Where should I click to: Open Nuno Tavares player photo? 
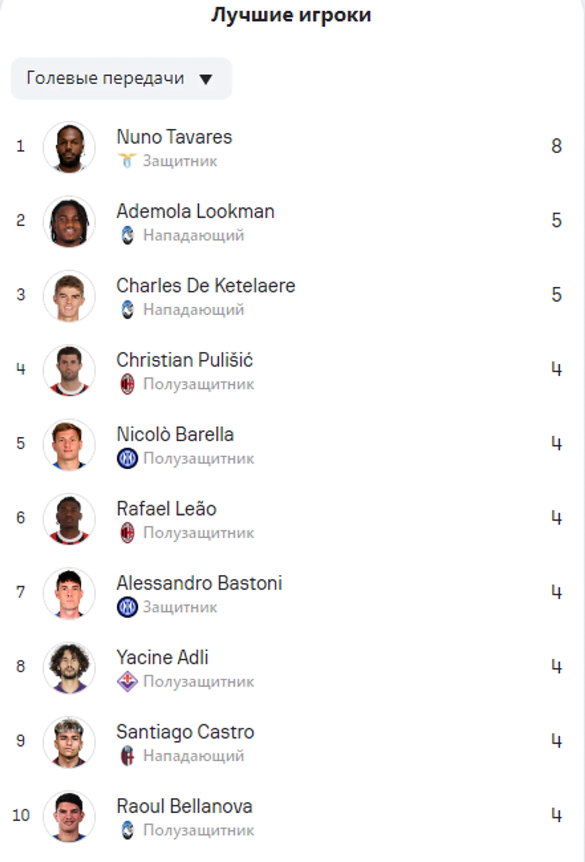pyautogui.click(x=69, y=147)
